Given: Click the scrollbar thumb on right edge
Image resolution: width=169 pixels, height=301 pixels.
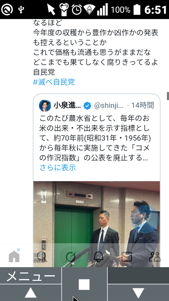Looking at the screenshot, I should pos(168,96).
